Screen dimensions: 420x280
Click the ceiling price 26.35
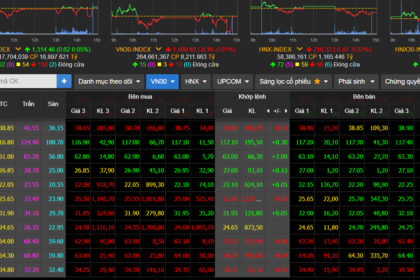click(31, 227)
